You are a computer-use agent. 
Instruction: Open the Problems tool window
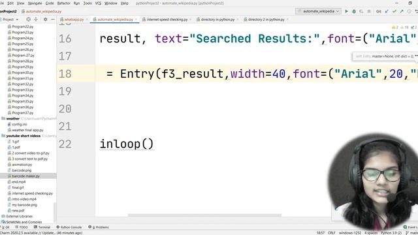(x=99, y=227)
